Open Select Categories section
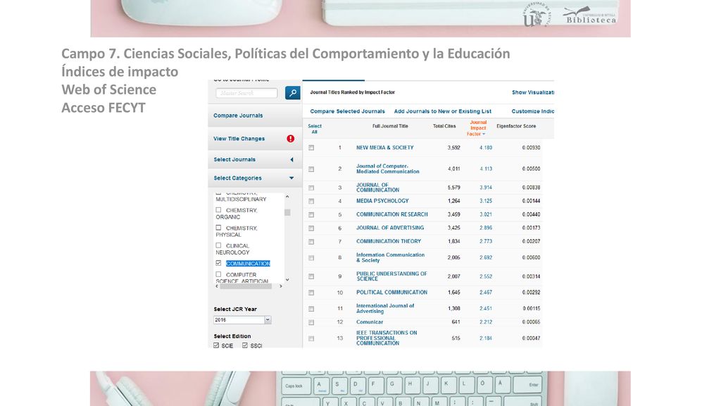The image size is (721, 406). (x=238, y=178)
